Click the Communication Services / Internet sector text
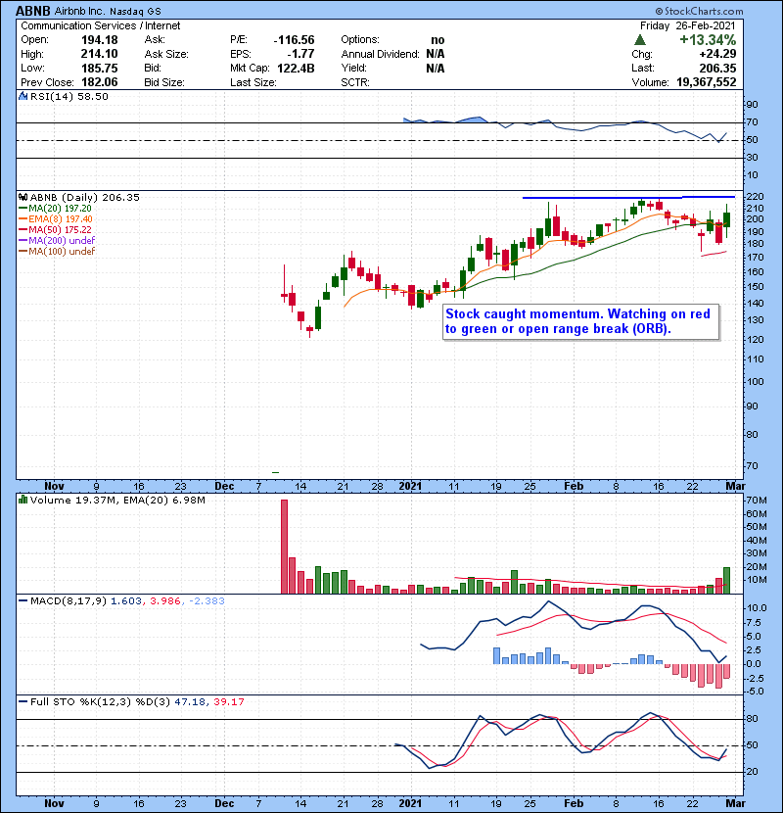This screenshot has height=813, width=783. (x=101, y=25)
